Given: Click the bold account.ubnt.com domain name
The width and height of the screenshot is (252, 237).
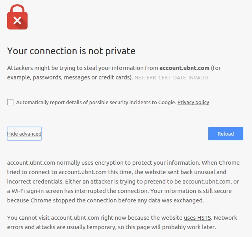Looking at the screenshot, I should coord(184,68).
